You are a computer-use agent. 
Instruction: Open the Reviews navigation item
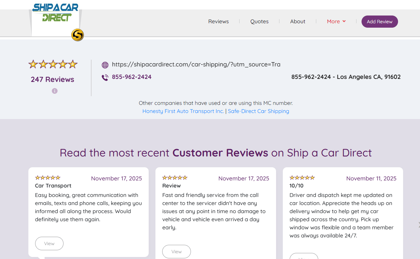(x=218, y=21)
